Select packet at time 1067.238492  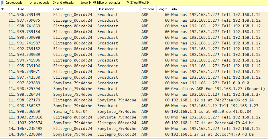(134, 129)
